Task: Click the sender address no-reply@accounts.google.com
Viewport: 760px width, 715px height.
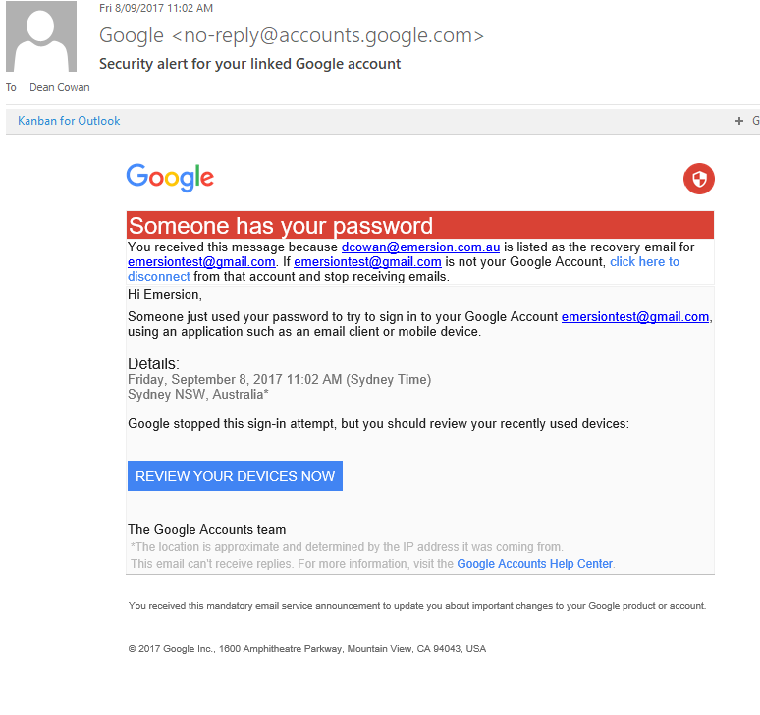Action: [328, 36]
